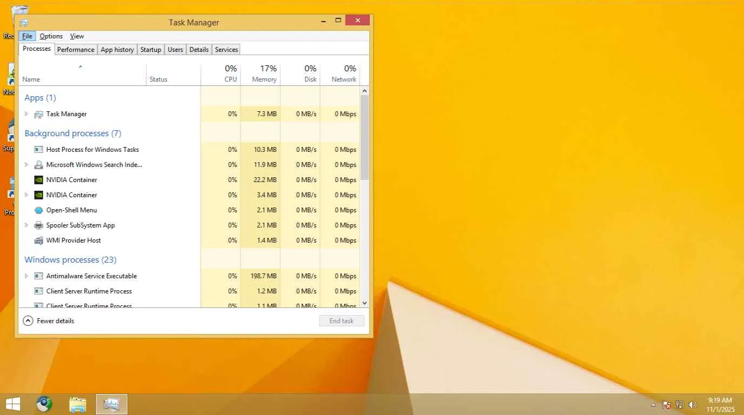Expand the Spooler SubSystem App row

(x=26, y=225)
